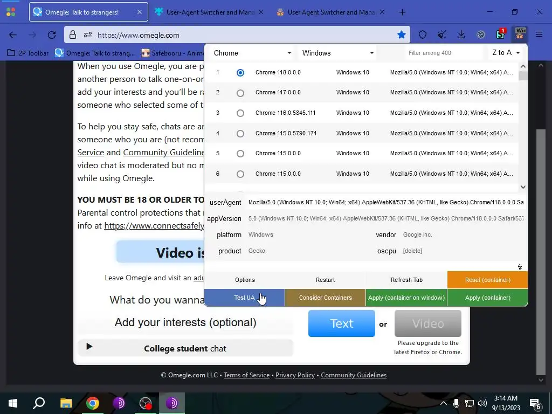Click the user-agent list scroll up arrow
The image size is (552, 414).
pyautogui.click(x=523, y=66)
